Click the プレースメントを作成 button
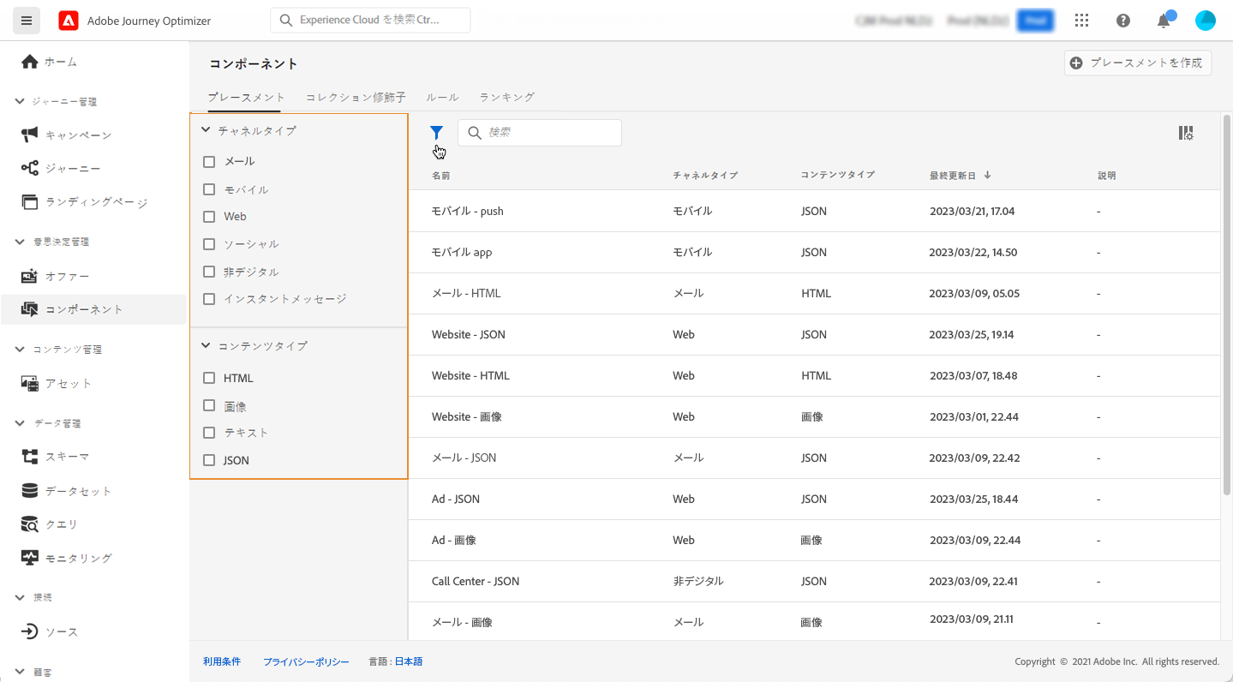Viewport: 1233px width, 682px height. click(1137, 63)
